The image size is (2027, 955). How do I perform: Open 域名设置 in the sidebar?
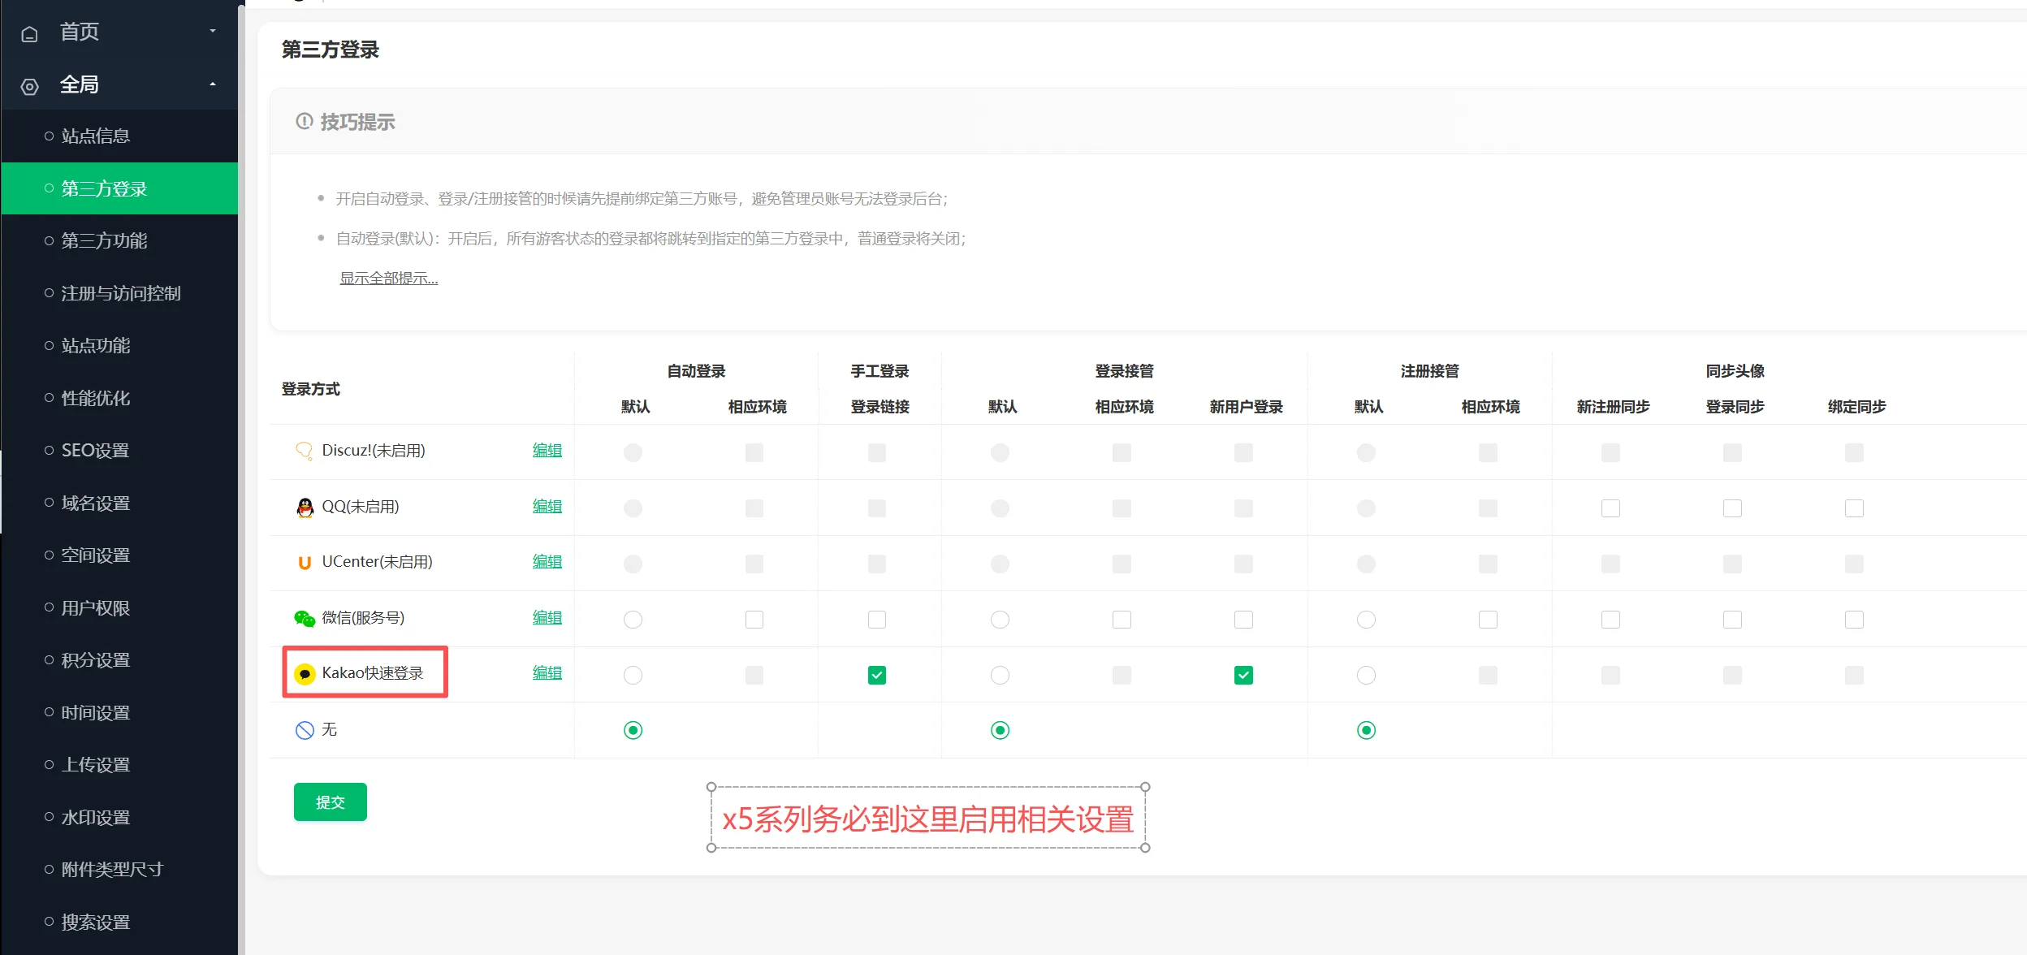tap(119, 503)
